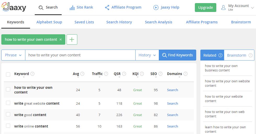256x134 pixels.
Task: Check the 'write good content' row
Action: click(8, 114)
